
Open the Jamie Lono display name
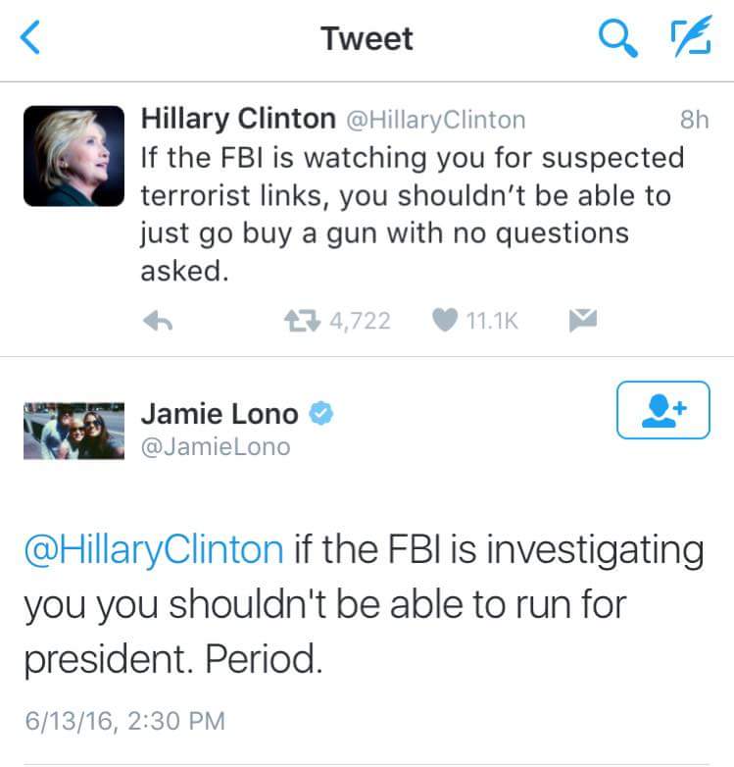[220, 414]
